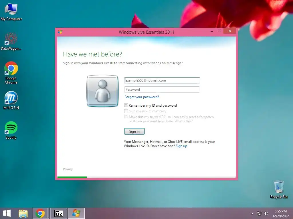Screen dimensions: 293x219
Task: Open the Forgot your password link
Action: (x=142, y=97)
